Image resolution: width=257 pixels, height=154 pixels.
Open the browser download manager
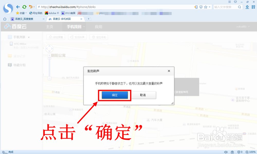[247, 7]
